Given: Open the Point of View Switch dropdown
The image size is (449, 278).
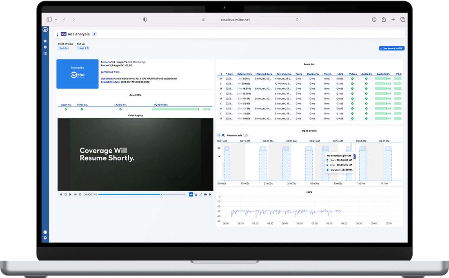Looking at the screenshot, I should pyautogui.click(x=63, y=48).
